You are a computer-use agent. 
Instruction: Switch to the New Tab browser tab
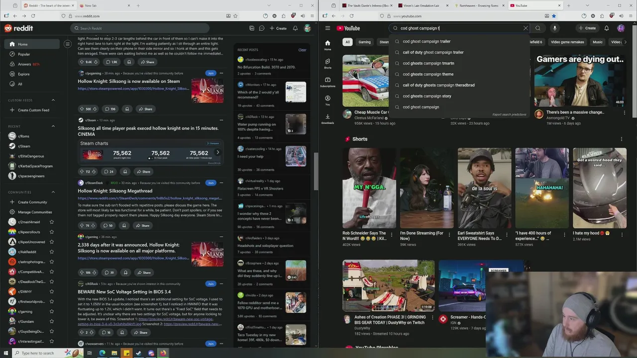tap(104, 5)
